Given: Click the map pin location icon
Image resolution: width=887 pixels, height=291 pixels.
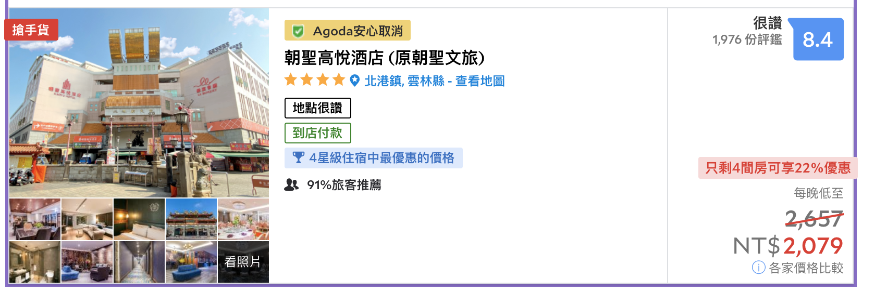Looking at the screenshot, I should [354, 81].
